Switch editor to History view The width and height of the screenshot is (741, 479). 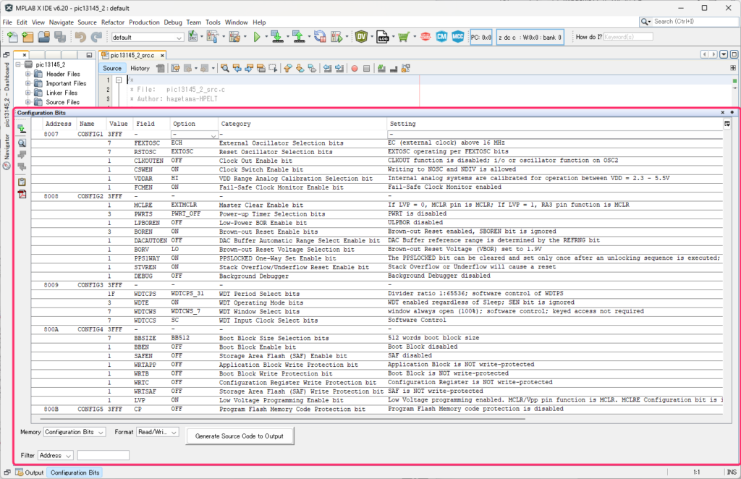[140, 68]
